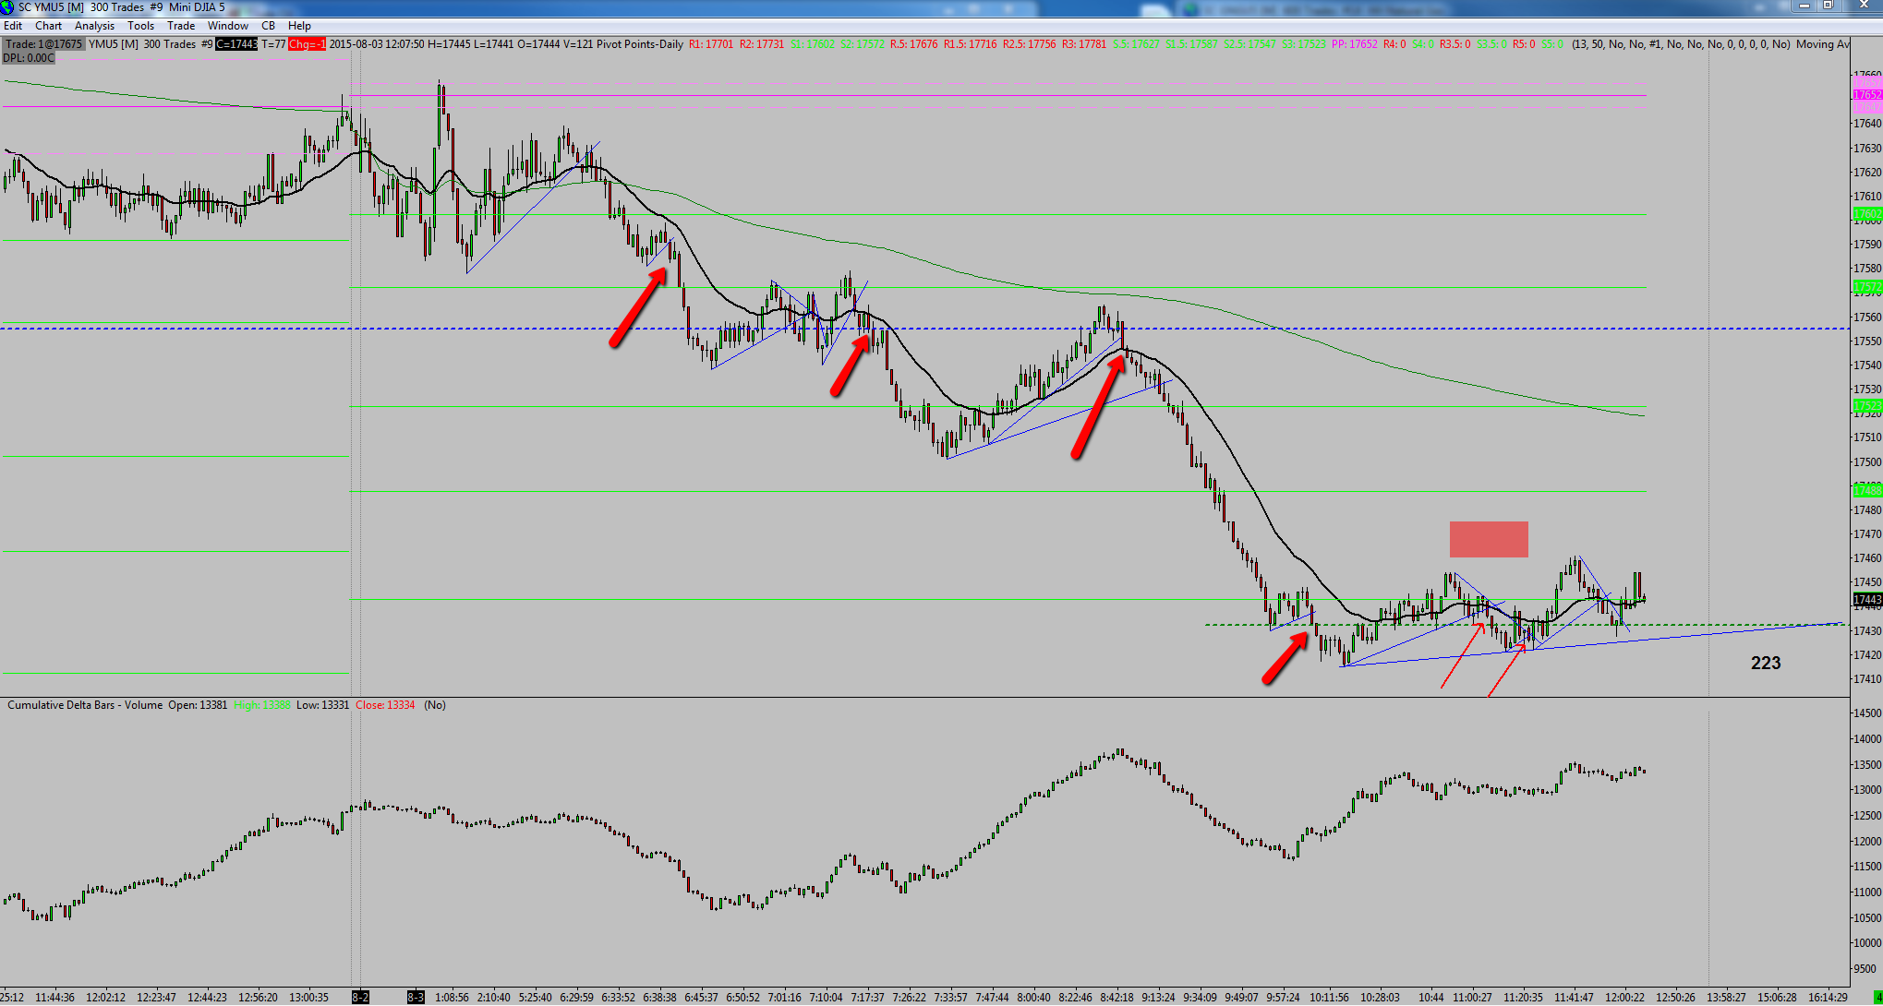Click the 'S1: 17602' support value
The image size is (1883, 1006).
[813, 44]
